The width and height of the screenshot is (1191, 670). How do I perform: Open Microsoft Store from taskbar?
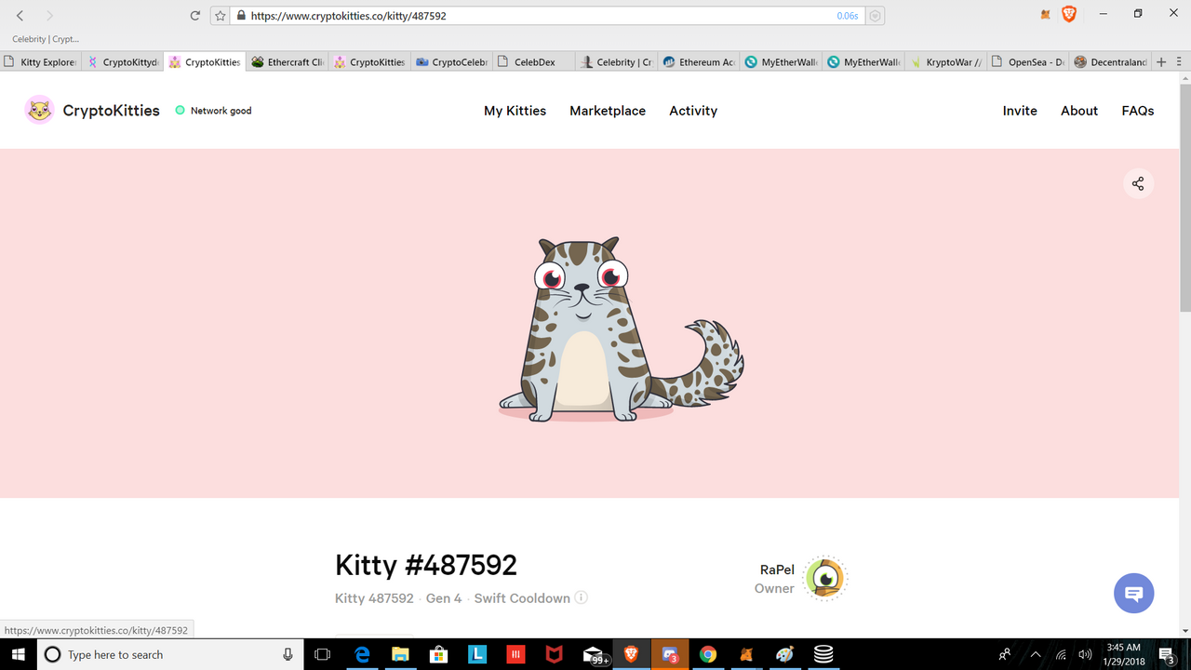click(x=438, y=654)
